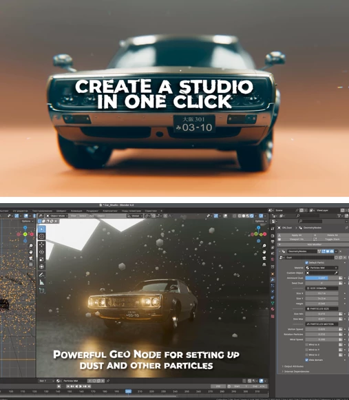Click the frame 200 playhead marker
The width and height of the screenshot is (349, 400).
[x=128, y=391]
